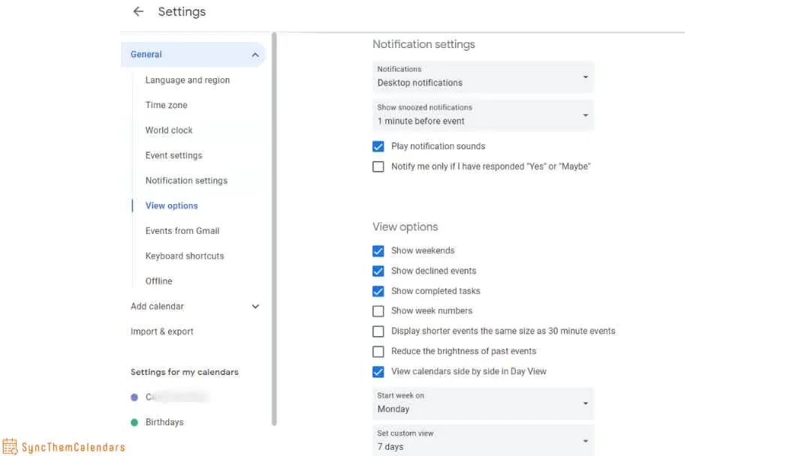The image size is (811, 456).
Task: Click the sidebar vertical scrollbar
Action: tap(274, 229)
